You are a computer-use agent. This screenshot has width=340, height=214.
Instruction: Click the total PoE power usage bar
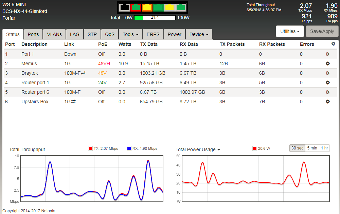155,18
